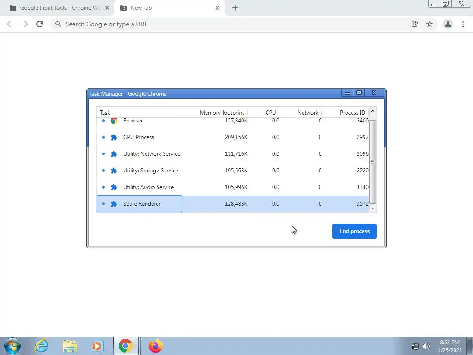Screen dimensions: 473x355
Task: Close the Google Input Tools tab
Action: point(107,8)
